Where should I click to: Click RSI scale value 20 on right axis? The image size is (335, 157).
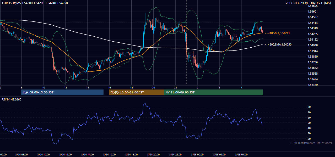tap(309, 139)
